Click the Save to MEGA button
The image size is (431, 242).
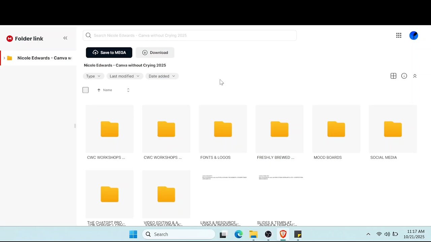click(x=109, y=52)
